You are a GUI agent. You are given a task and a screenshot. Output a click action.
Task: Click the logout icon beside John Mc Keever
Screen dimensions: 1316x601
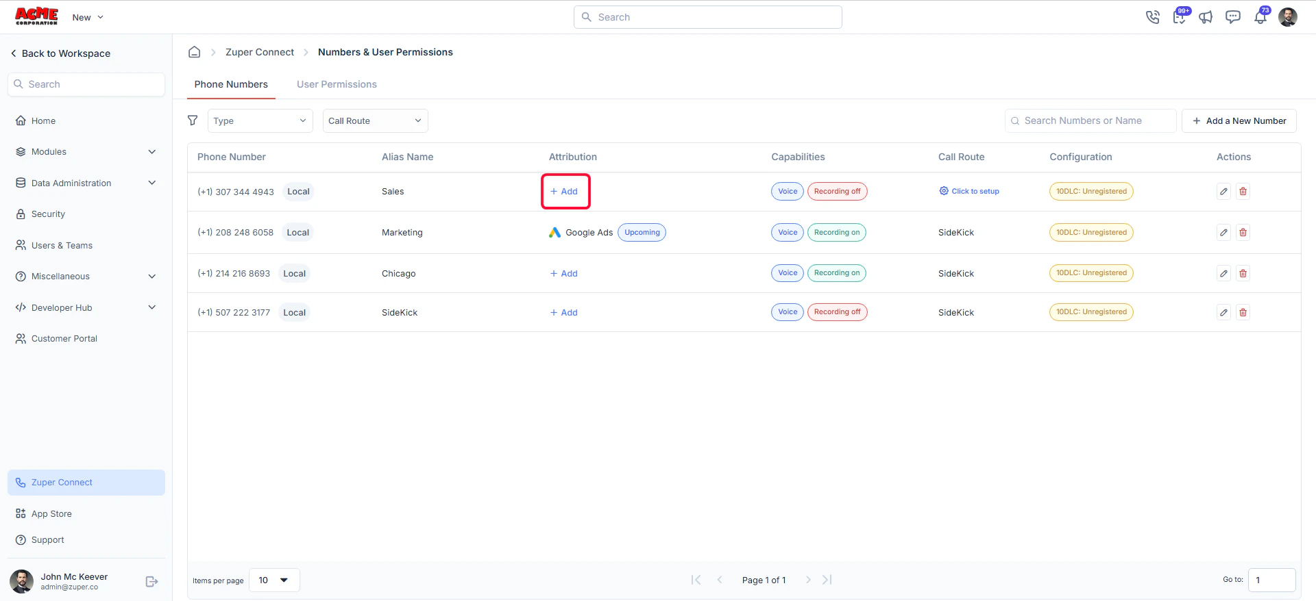152,582
